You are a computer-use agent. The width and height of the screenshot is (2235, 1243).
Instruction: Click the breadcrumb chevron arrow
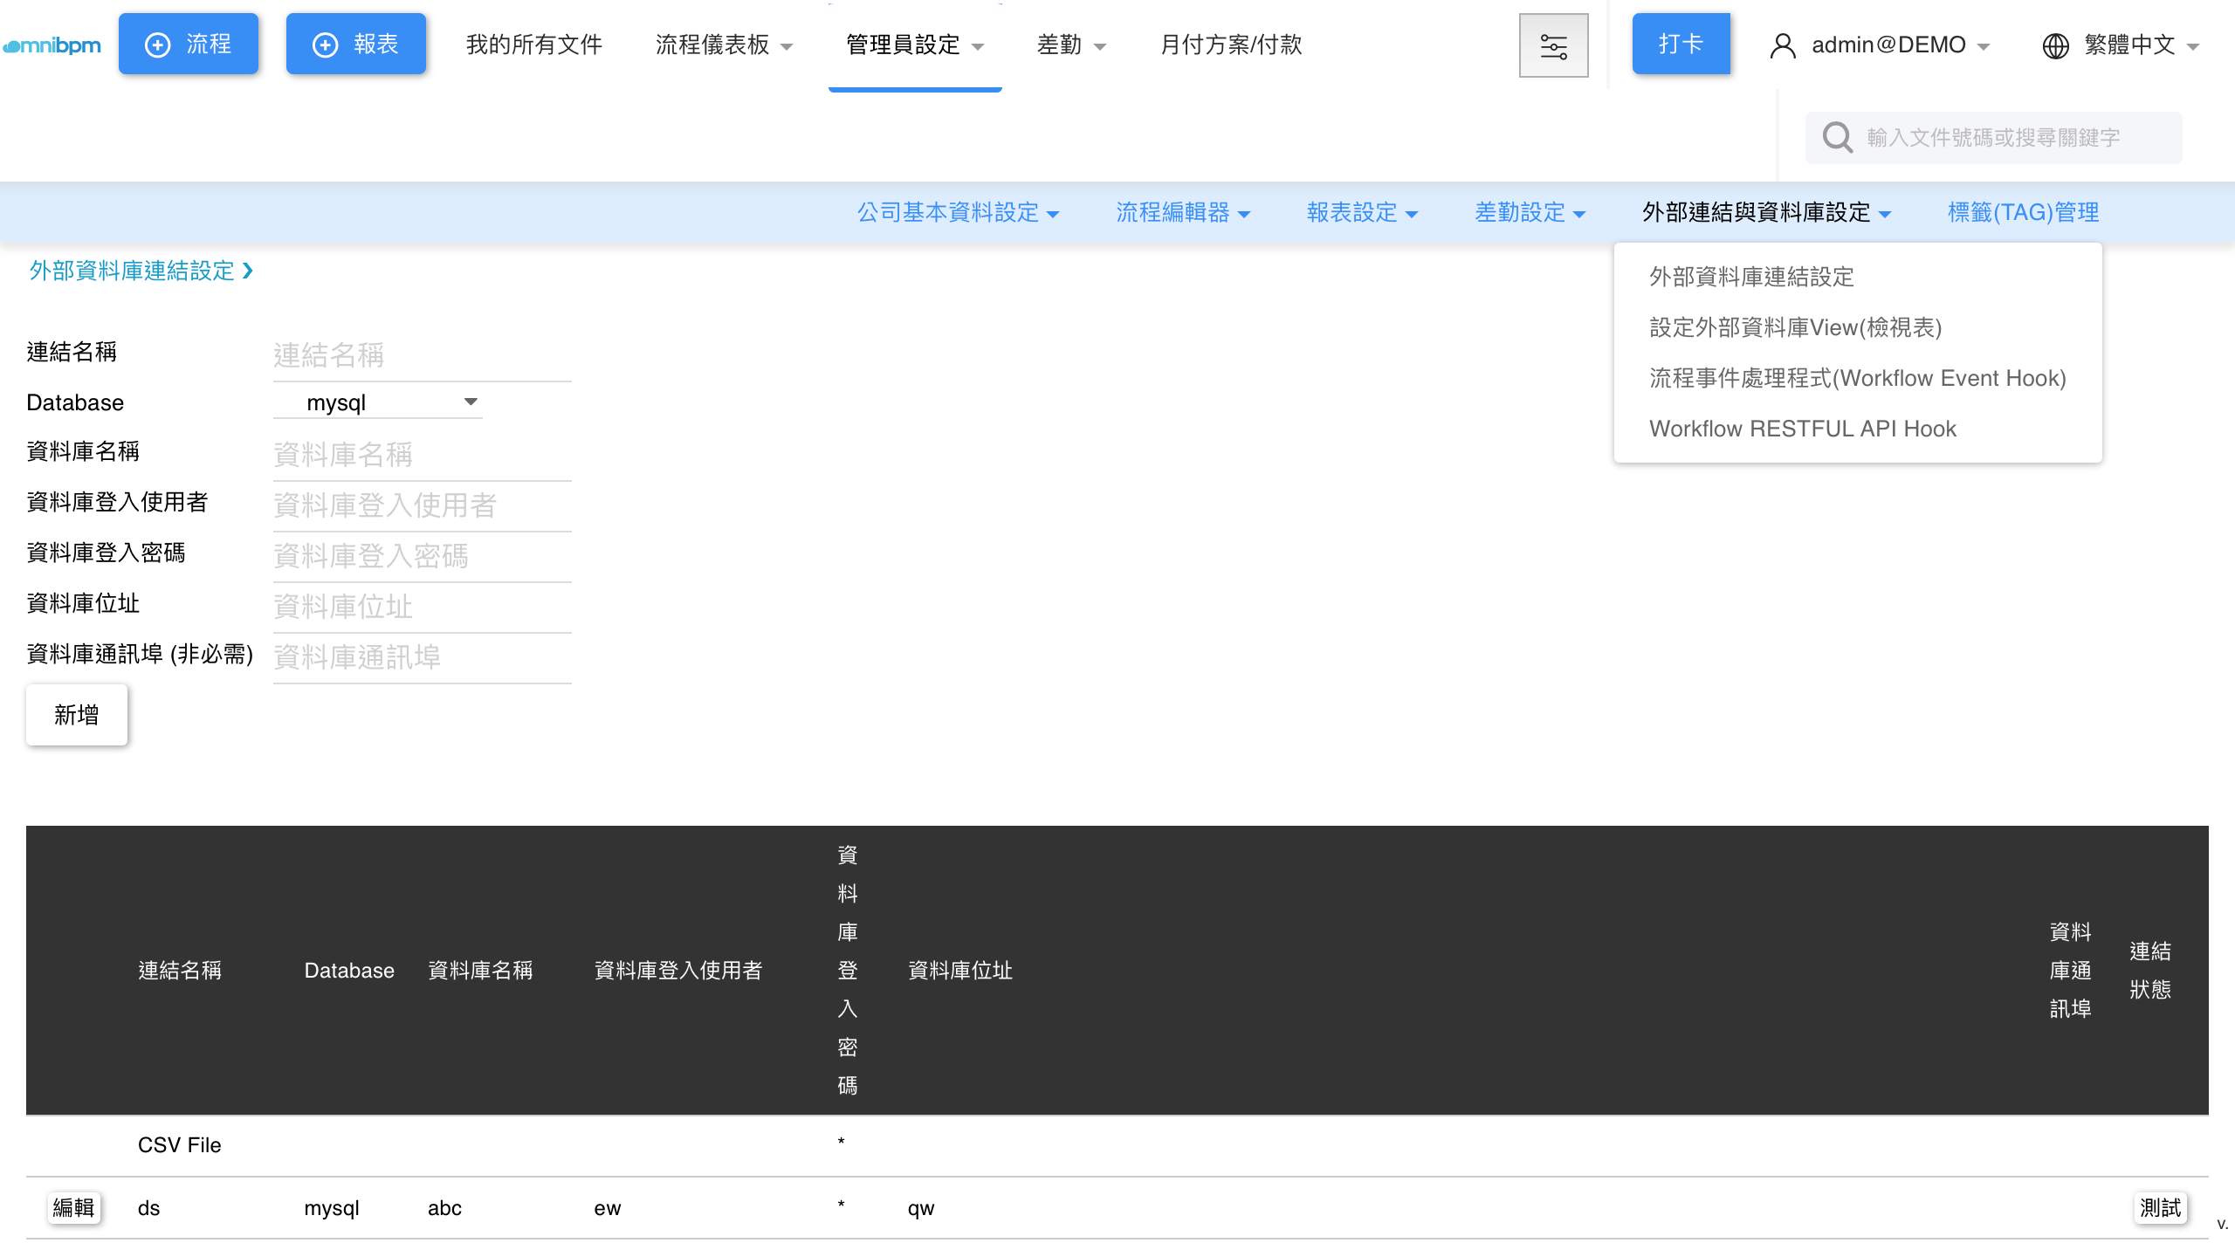pyautogui.click(x=248, y=271)
